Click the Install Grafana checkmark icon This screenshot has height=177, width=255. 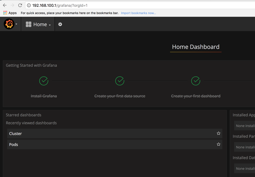tap(44, 81)
